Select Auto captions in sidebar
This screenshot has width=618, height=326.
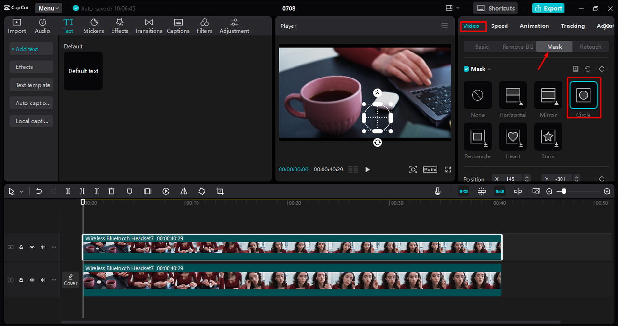coord(31,103)
